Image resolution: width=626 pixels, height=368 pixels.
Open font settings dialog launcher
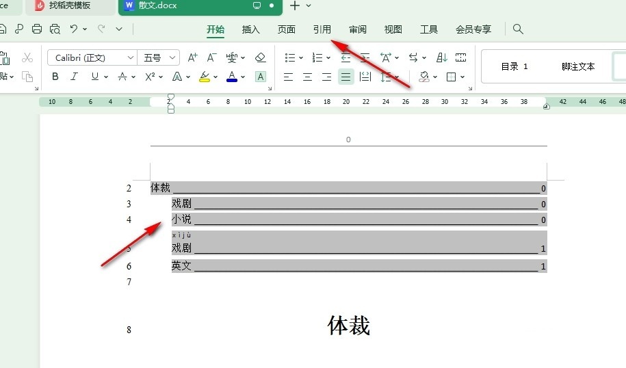coord(270,88)
